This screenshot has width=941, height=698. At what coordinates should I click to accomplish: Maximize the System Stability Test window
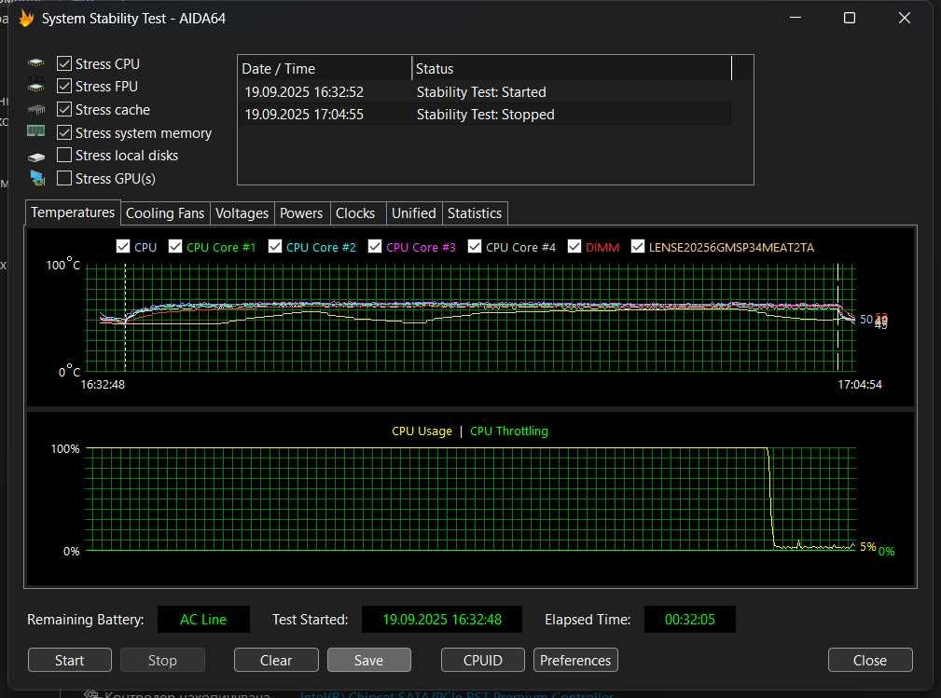pyautogui.click(x=850, y=18)
